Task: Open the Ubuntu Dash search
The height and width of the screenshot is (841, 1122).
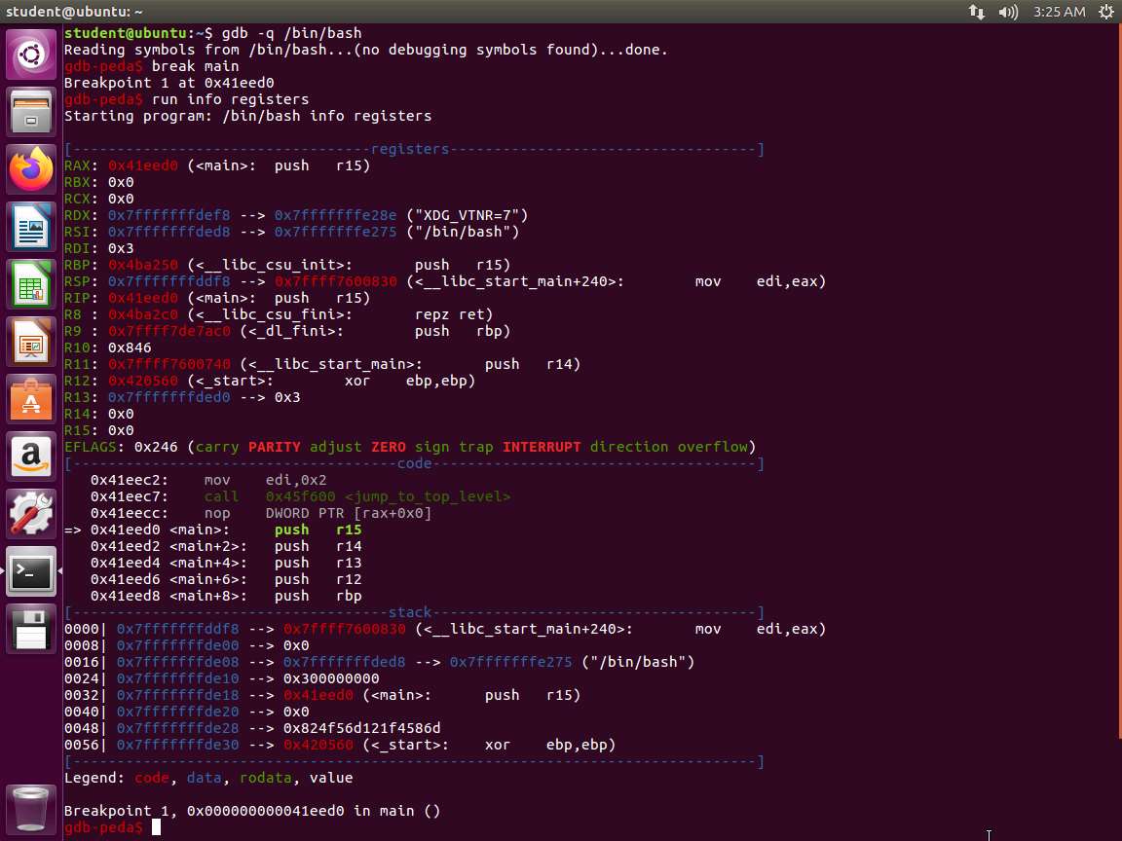Action: (x=31, y=55)
